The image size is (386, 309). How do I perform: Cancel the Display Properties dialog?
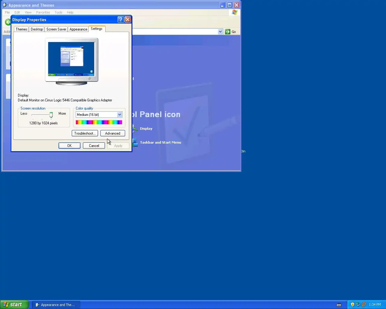pyautogui.click(x=94, y=146)
